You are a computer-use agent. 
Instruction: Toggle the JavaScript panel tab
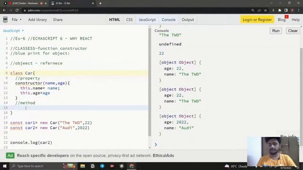[147, 20]
